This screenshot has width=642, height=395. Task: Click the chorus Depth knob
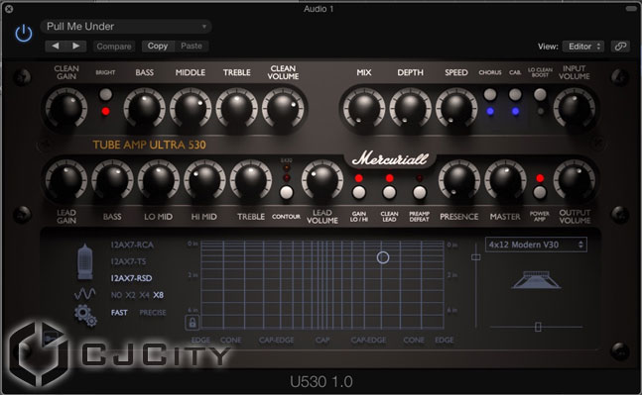(x=410, y=108)
